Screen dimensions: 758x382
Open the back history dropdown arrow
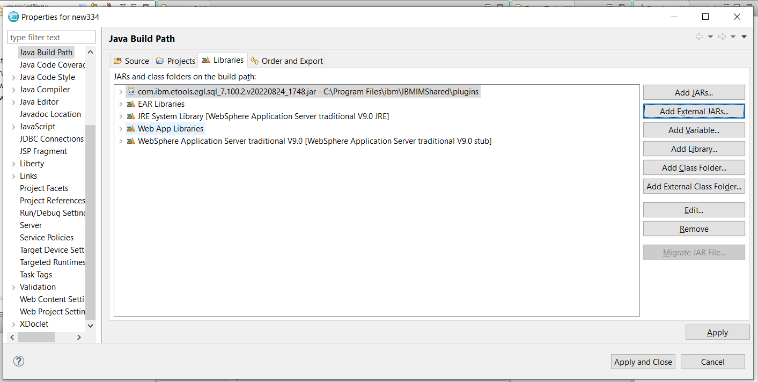pos(710,36)
